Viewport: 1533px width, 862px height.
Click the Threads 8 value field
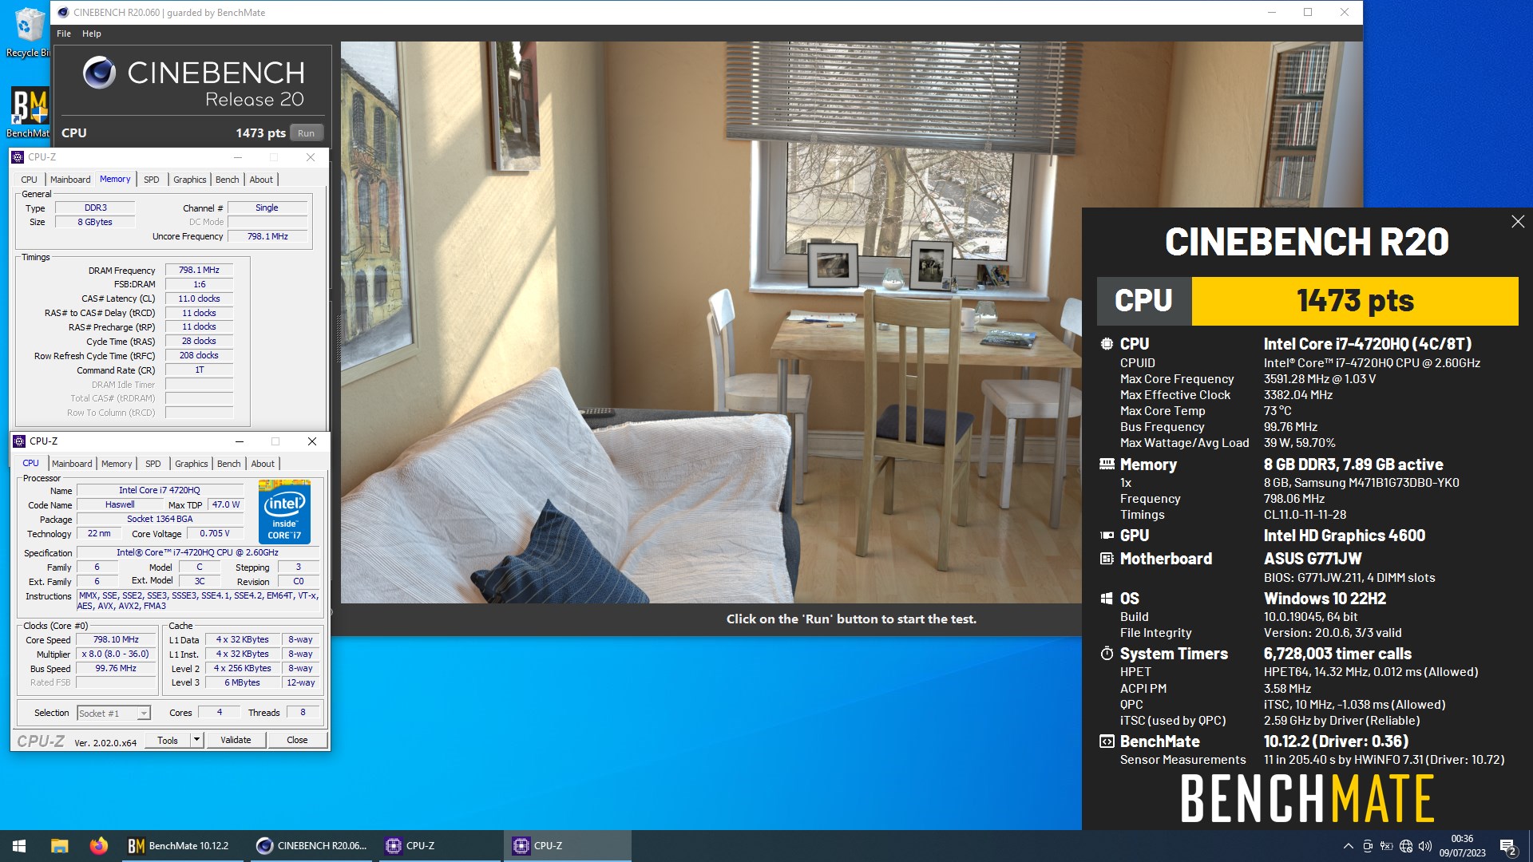coord(303,713)
